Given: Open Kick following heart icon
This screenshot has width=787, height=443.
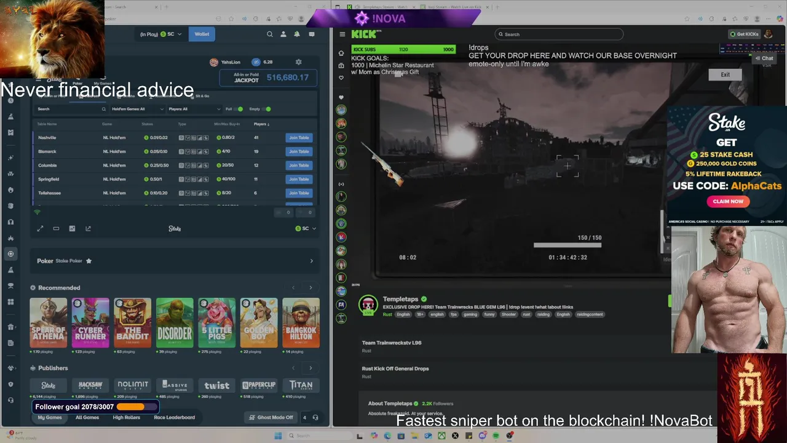Looking at the screenshot, I should pyautogui.click(x=341, y=78).
